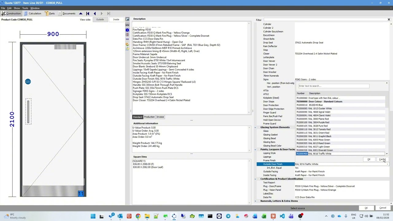This screenshot has height=221, width=393.
Task: Click the red grid icon in vertical strip
Action: coord(127,35)
